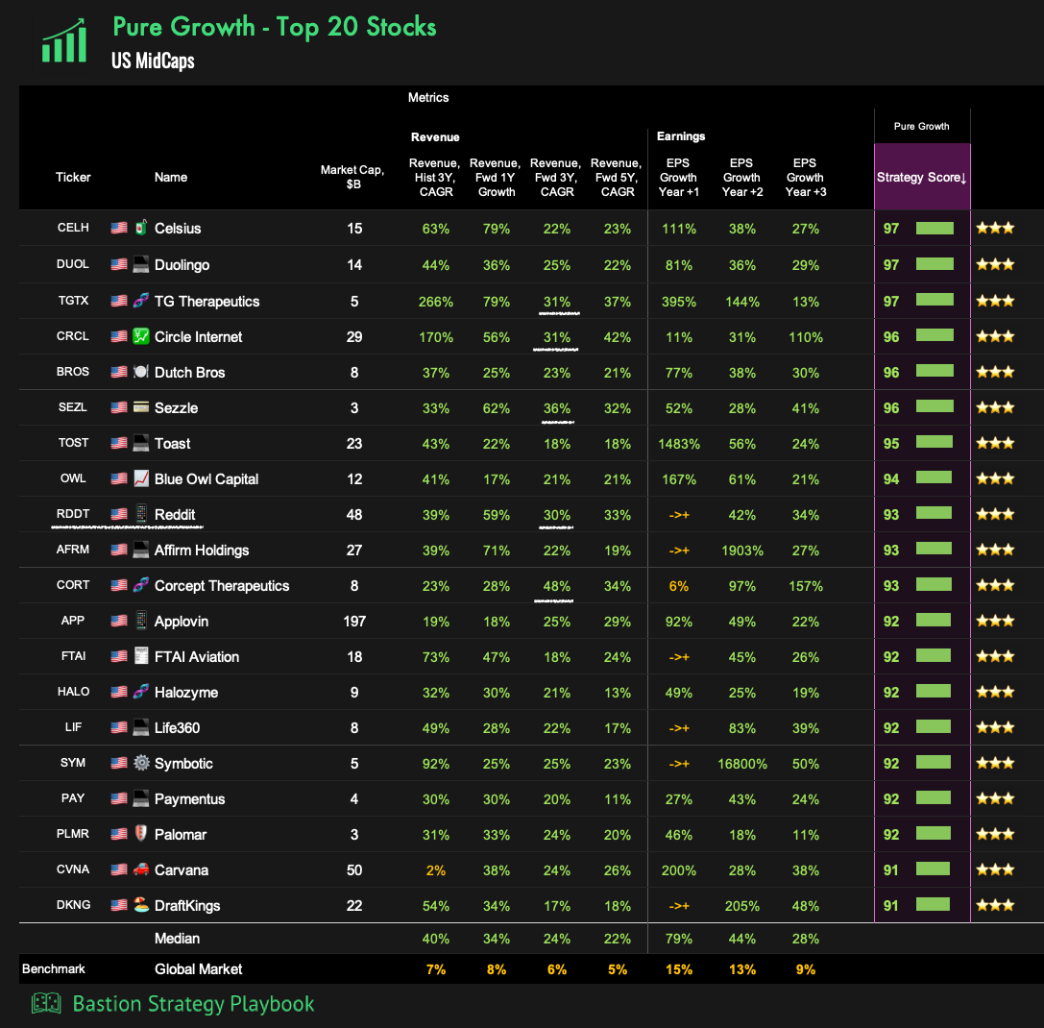The width and height of the screenshot is (1044, 1028).
Task: Click the Symbotic 16800% EPS growth value
Action: click(741, 764)
